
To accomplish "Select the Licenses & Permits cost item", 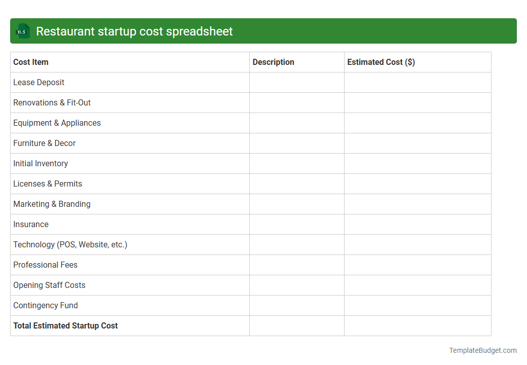I will [x=48, y=184].
